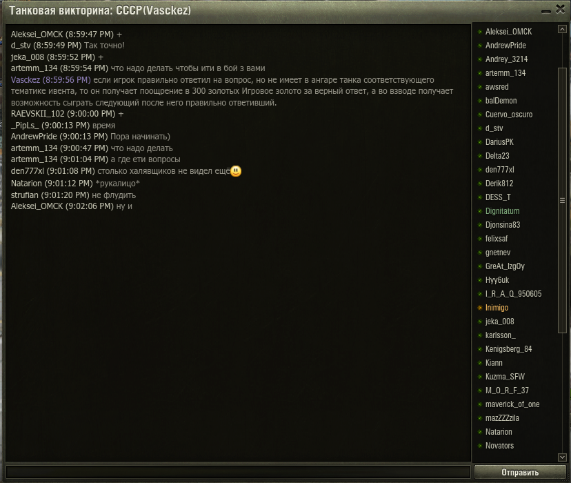
Task: Click the smiley emoji in den777xl's message
Action: [236, 171]
